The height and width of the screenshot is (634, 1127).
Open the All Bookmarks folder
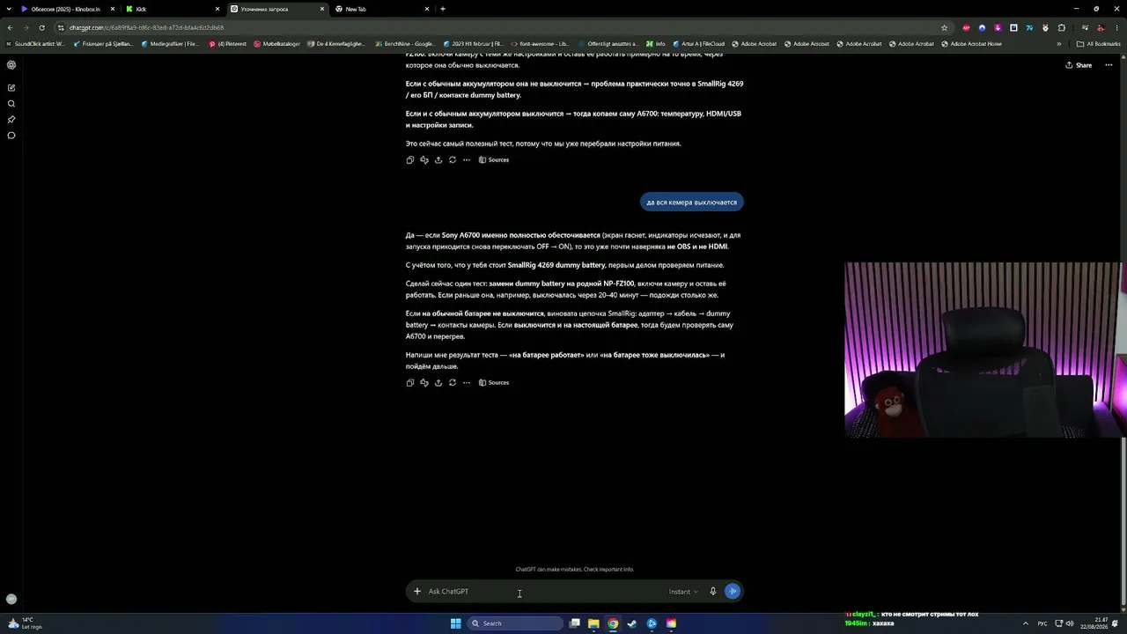pyautogui.click(x=1098, y=43)
